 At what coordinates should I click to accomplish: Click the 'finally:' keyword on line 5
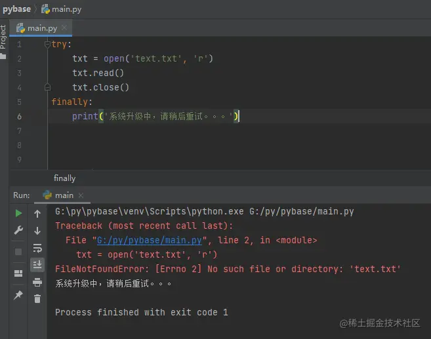pyautogui.click(x=72, y=102)
